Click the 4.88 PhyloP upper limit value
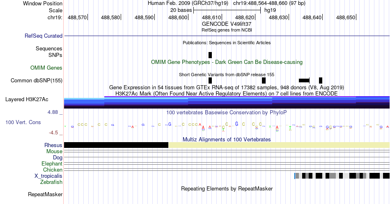390x204 pixels. (x=53, y=112)
